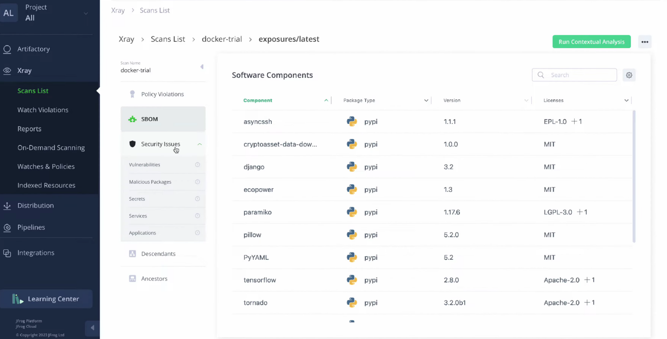The image size is (667, 339).
Task: Collapse the scan panel with triangle arrow
Action: (x=202, y=67)
